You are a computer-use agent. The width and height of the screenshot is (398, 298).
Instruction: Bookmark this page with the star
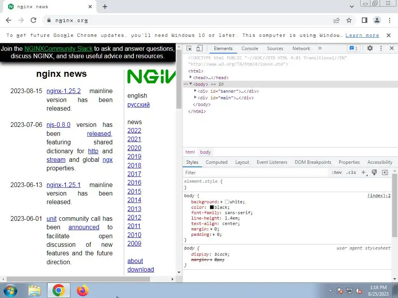(x=349, y=20)
